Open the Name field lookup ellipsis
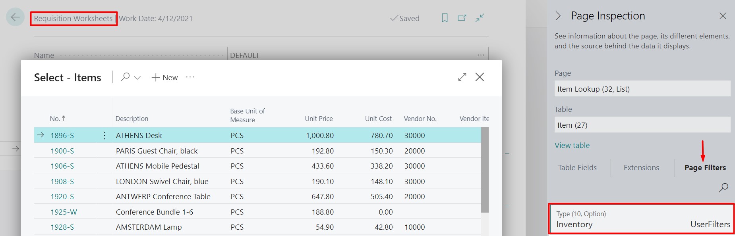Screen dimensions: 735x236 [x=481, y=55]
